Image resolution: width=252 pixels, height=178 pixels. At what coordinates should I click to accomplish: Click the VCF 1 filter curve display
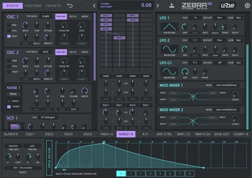pos(15,126)
